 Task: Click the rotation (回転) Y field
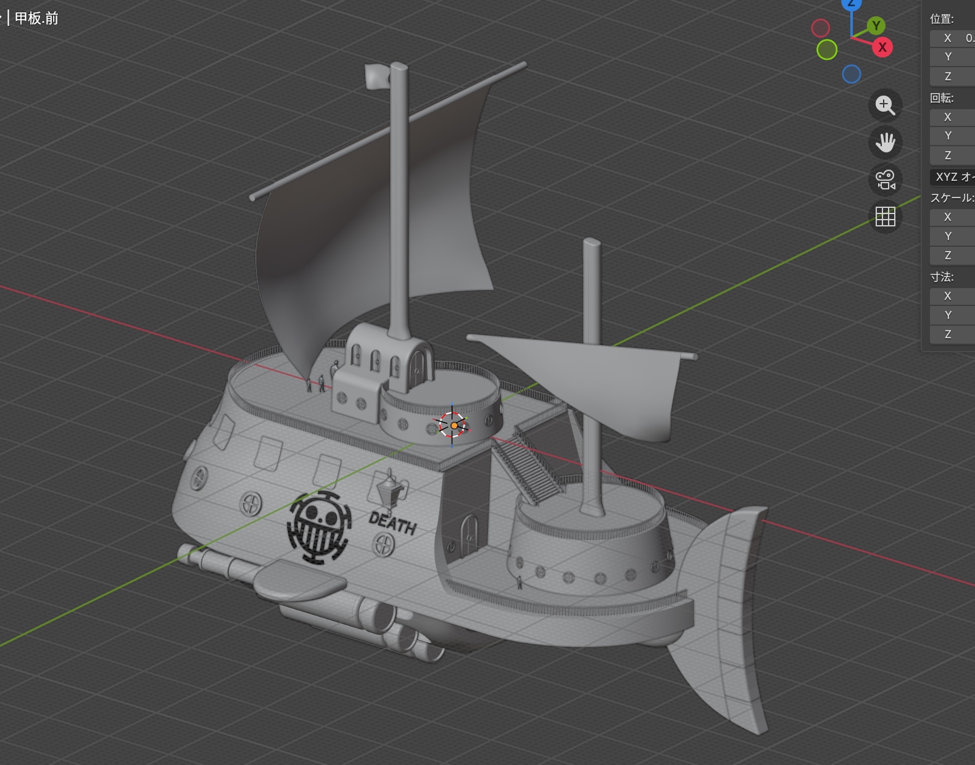coord(953,136)
